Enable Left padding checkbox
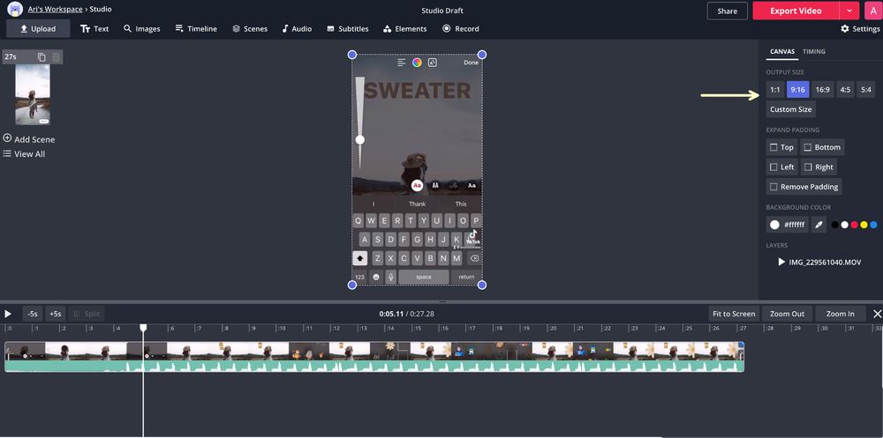 781,167
